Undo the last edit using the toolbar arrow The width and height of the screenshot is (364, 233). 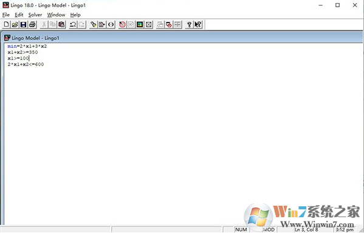[x=73, y=24]
